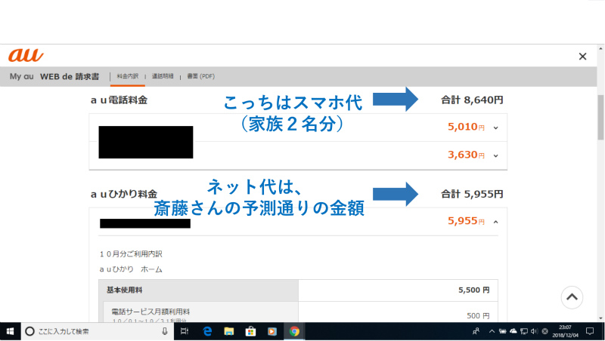Expand the 5,010円 phone line details
The image size is (605, 341).
pos(496,127)
